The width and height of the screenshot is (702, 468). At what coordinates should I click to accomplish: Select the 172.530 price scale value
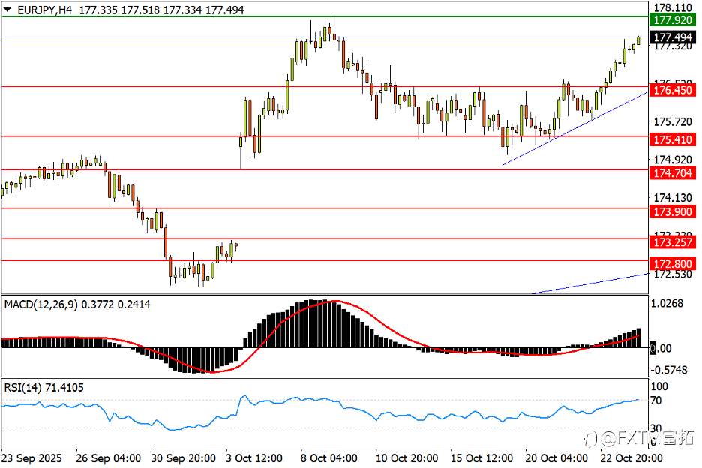tap(673, 274)
